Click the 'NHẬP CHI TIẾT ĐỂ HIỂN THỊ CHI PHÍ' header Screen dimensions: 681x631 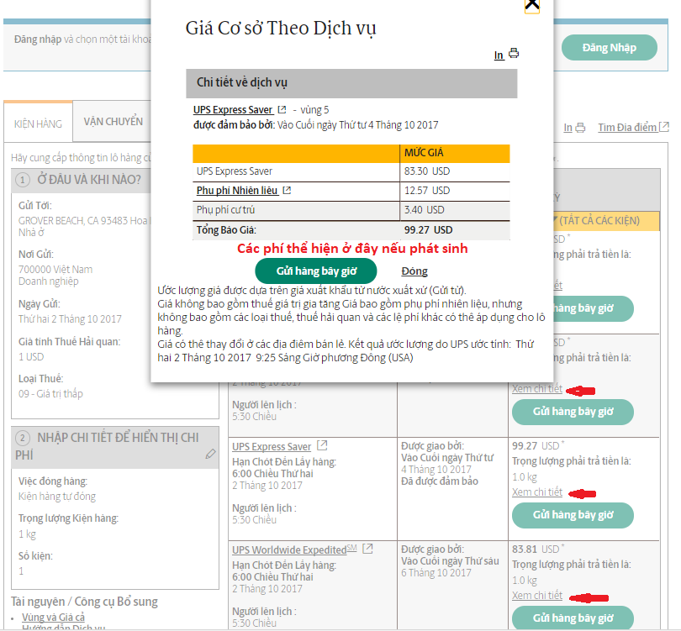coord(115,446)
